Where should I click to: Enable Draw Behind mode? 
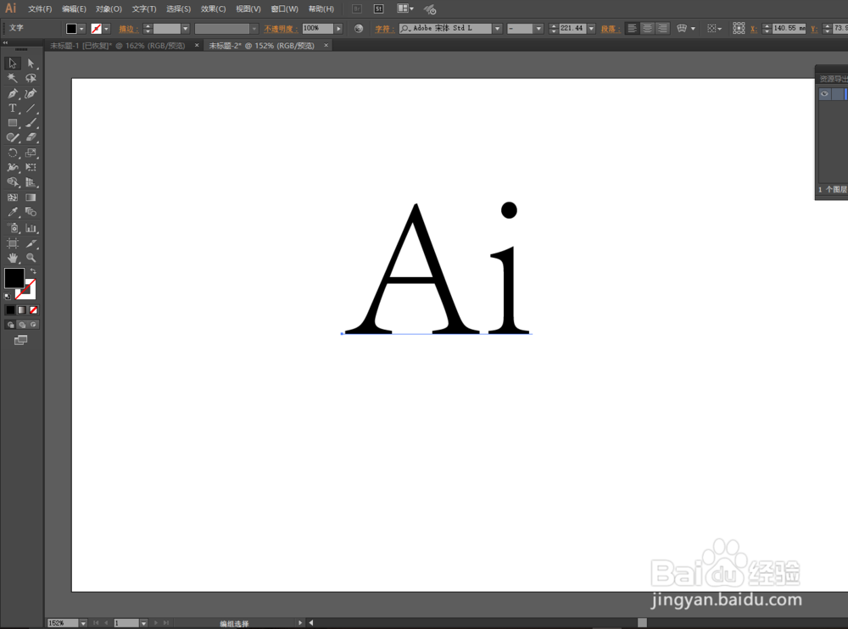[x=22, y=325]
